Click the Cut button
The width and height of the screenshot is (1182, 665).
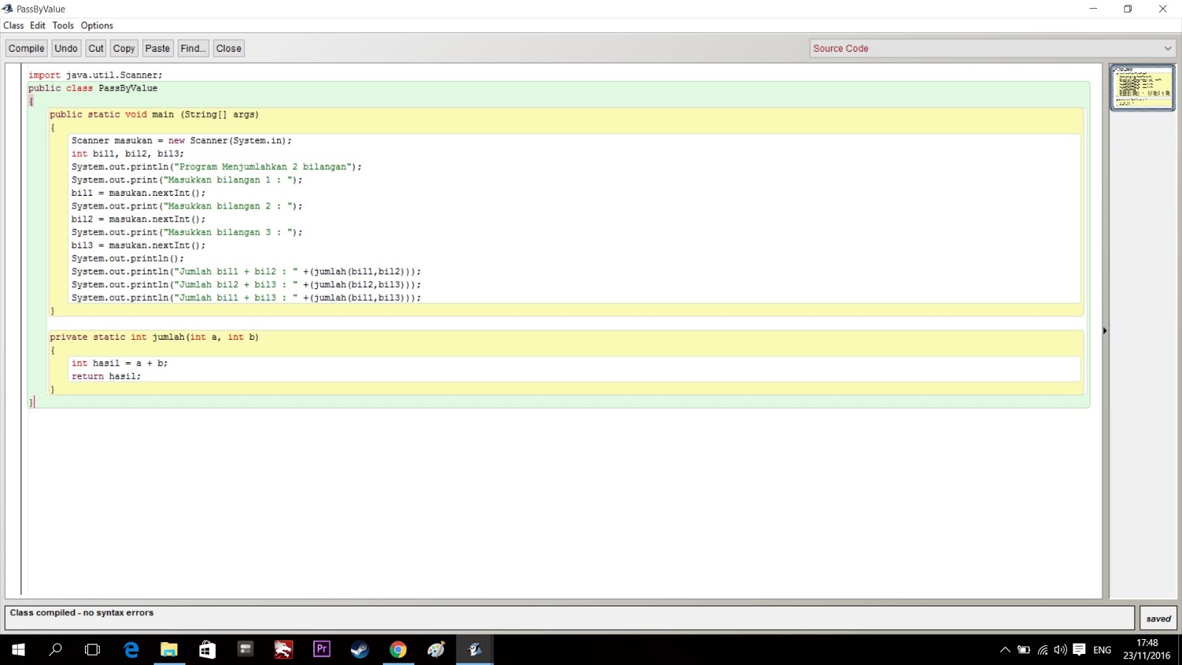[96, 48]
